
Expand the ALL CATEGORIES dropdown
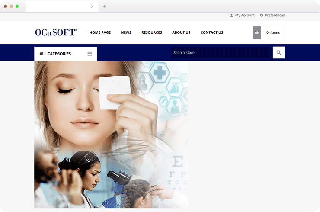(55, 54)
